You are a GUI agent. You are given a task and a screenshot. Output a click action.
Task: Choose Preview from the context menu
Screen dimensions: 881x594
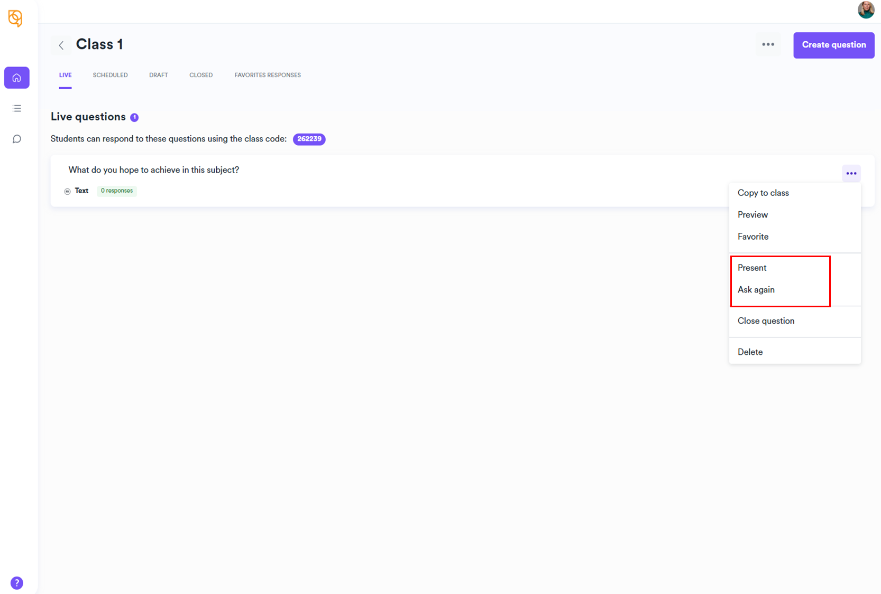tap(752, 215)
